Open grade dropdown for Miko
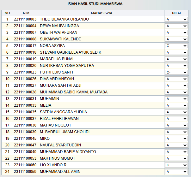Screen dimensions: 191x177 tap(176, 139)
